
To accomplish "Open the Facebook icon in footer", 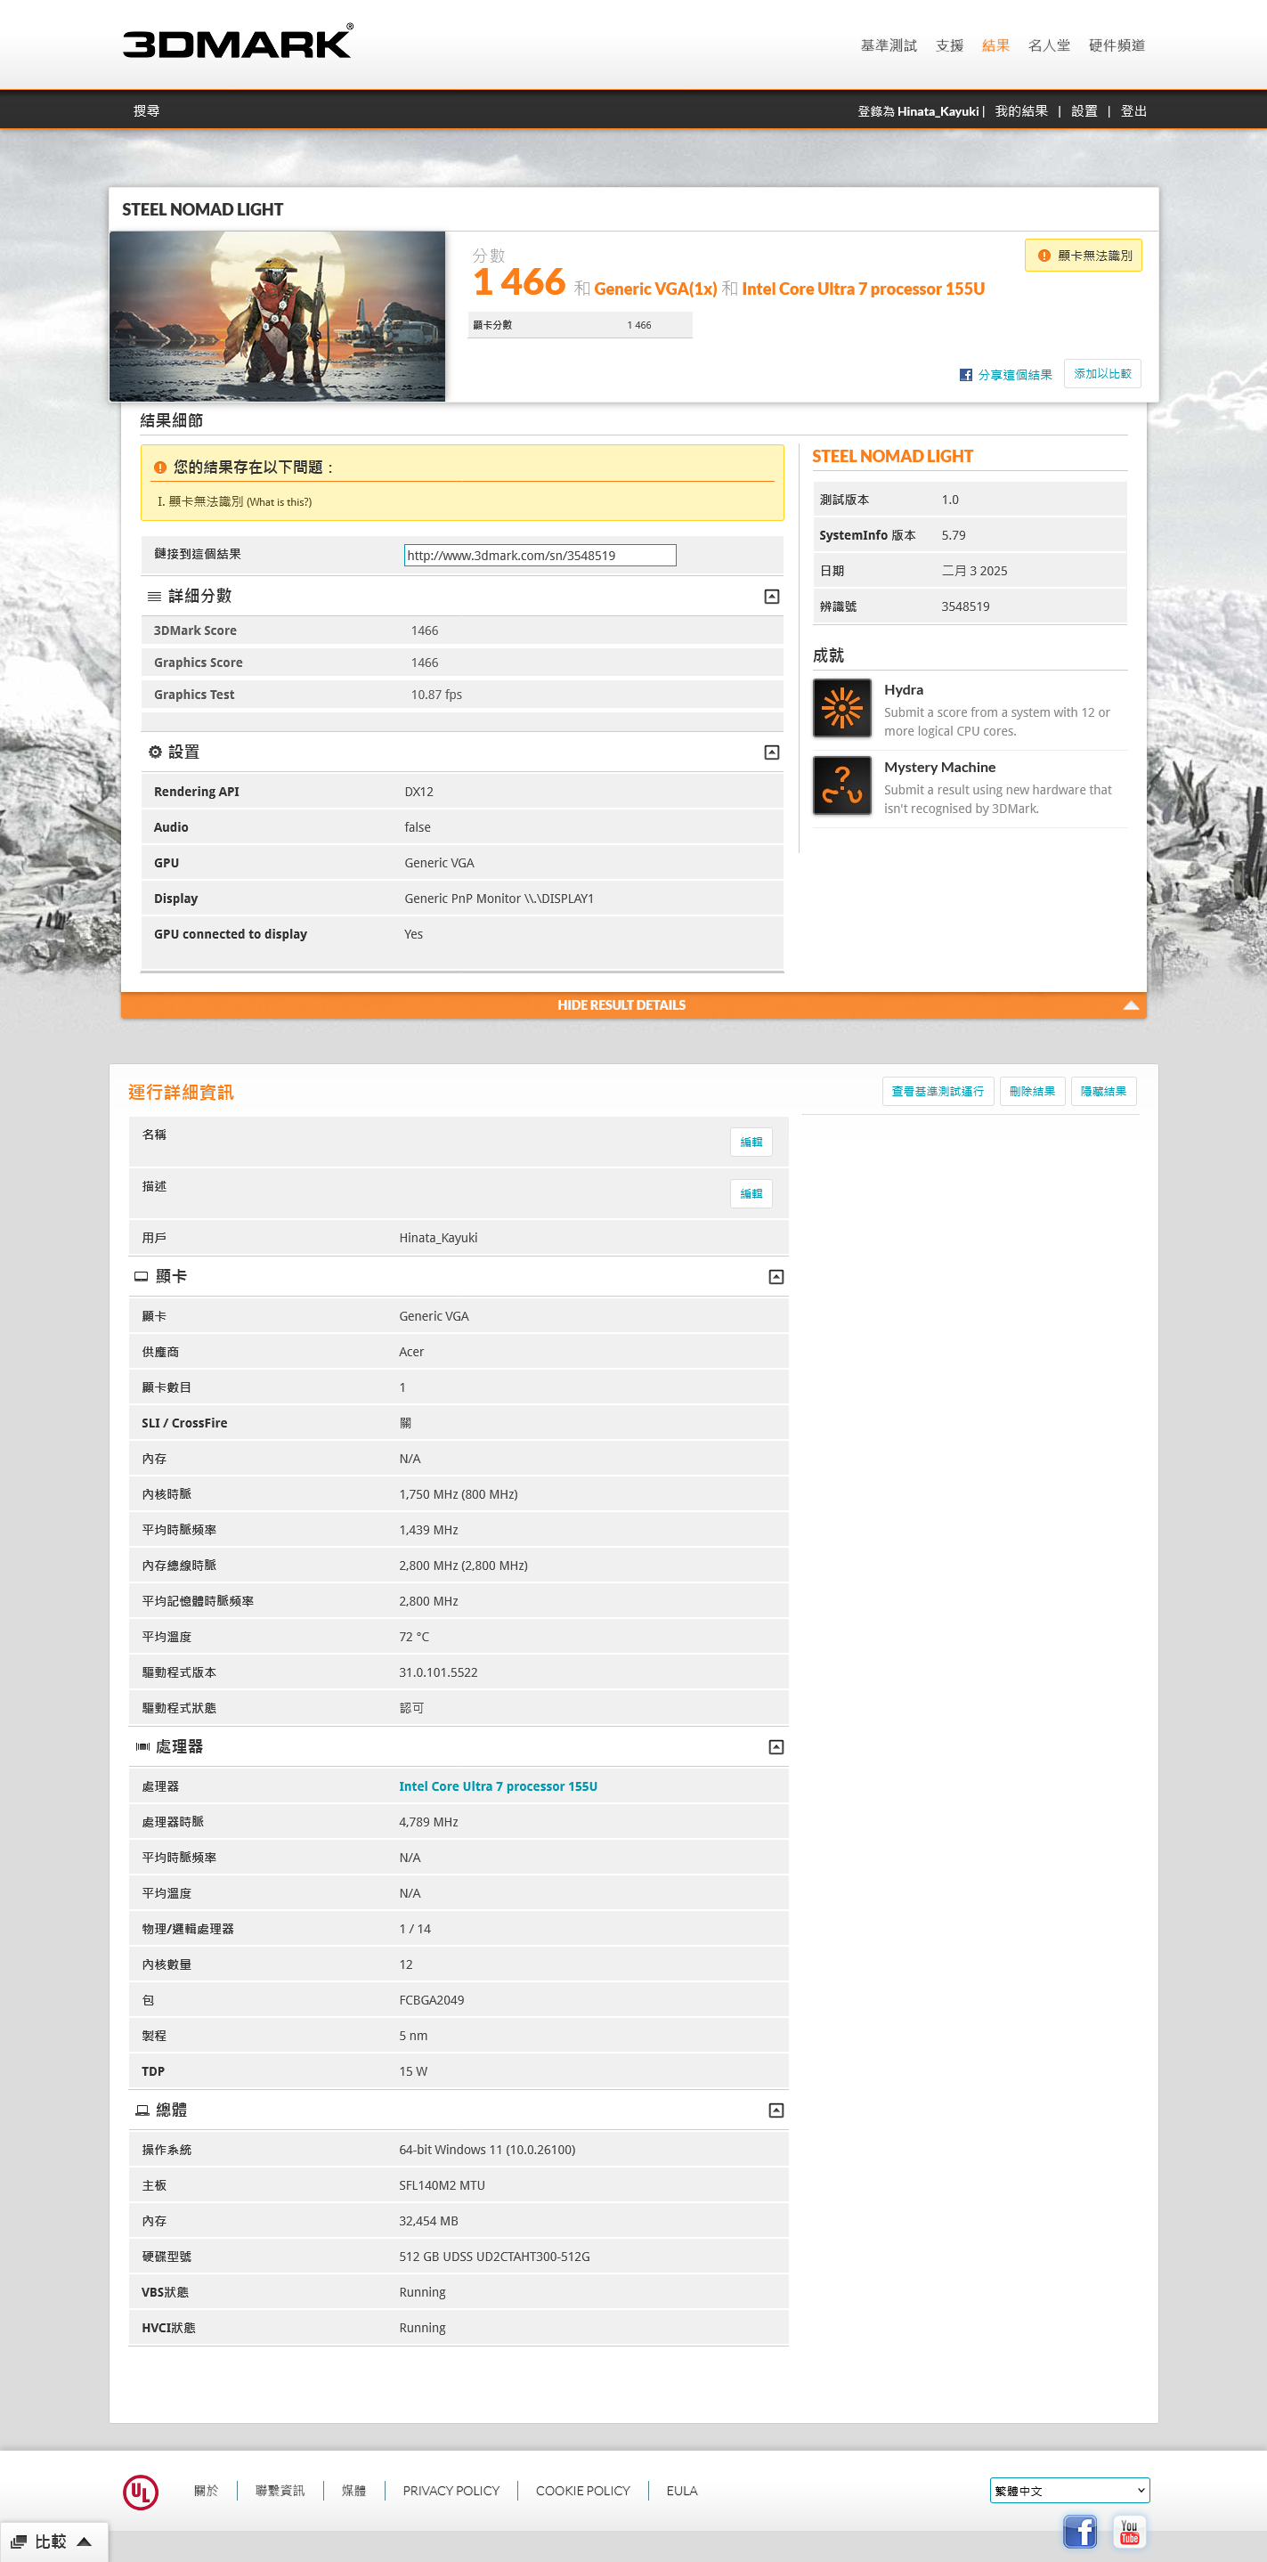I will (1079, 2530).
